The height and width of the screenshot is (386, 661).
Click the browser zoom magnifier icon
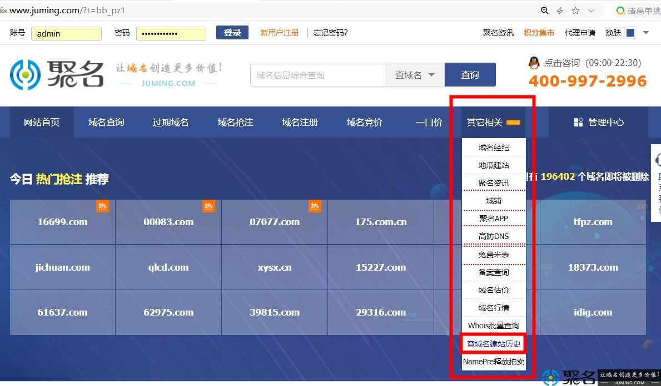[x=545, y=11]
